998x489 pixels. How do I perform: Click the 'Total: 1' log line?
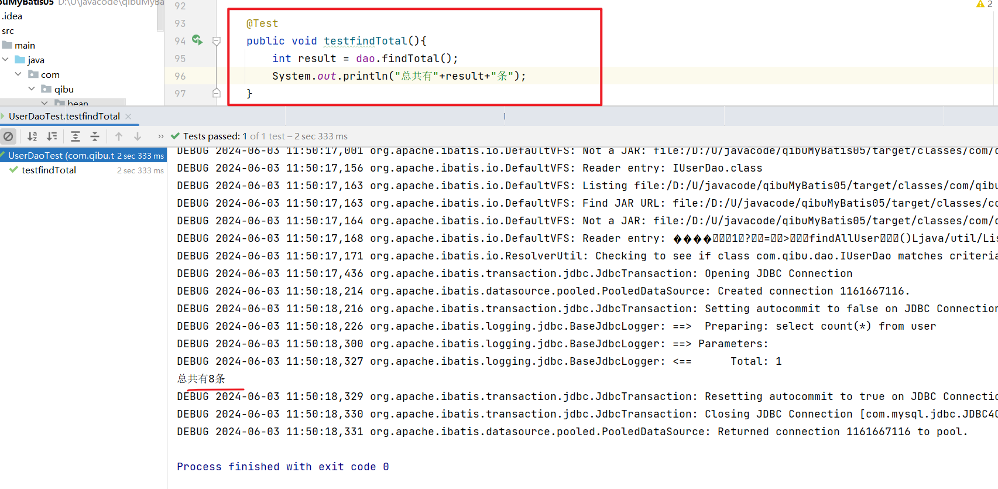479,361
